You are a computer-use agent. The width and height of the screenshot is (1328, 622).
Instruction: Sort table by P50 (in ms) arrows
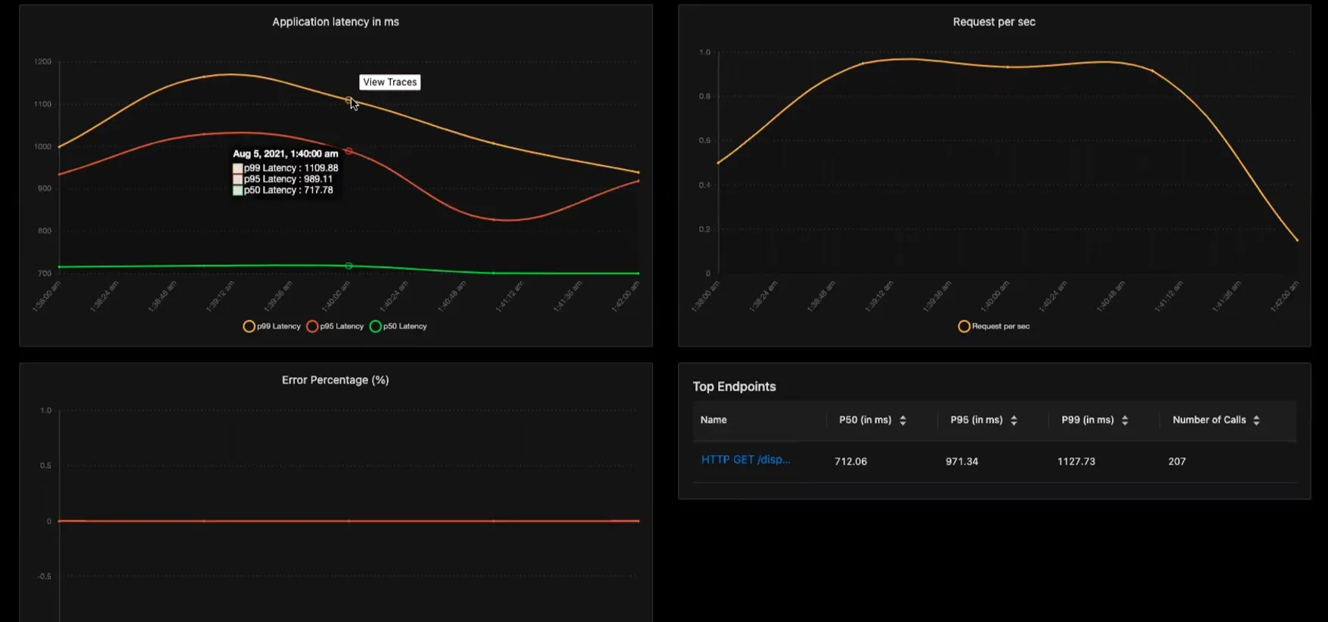point(902,420)
